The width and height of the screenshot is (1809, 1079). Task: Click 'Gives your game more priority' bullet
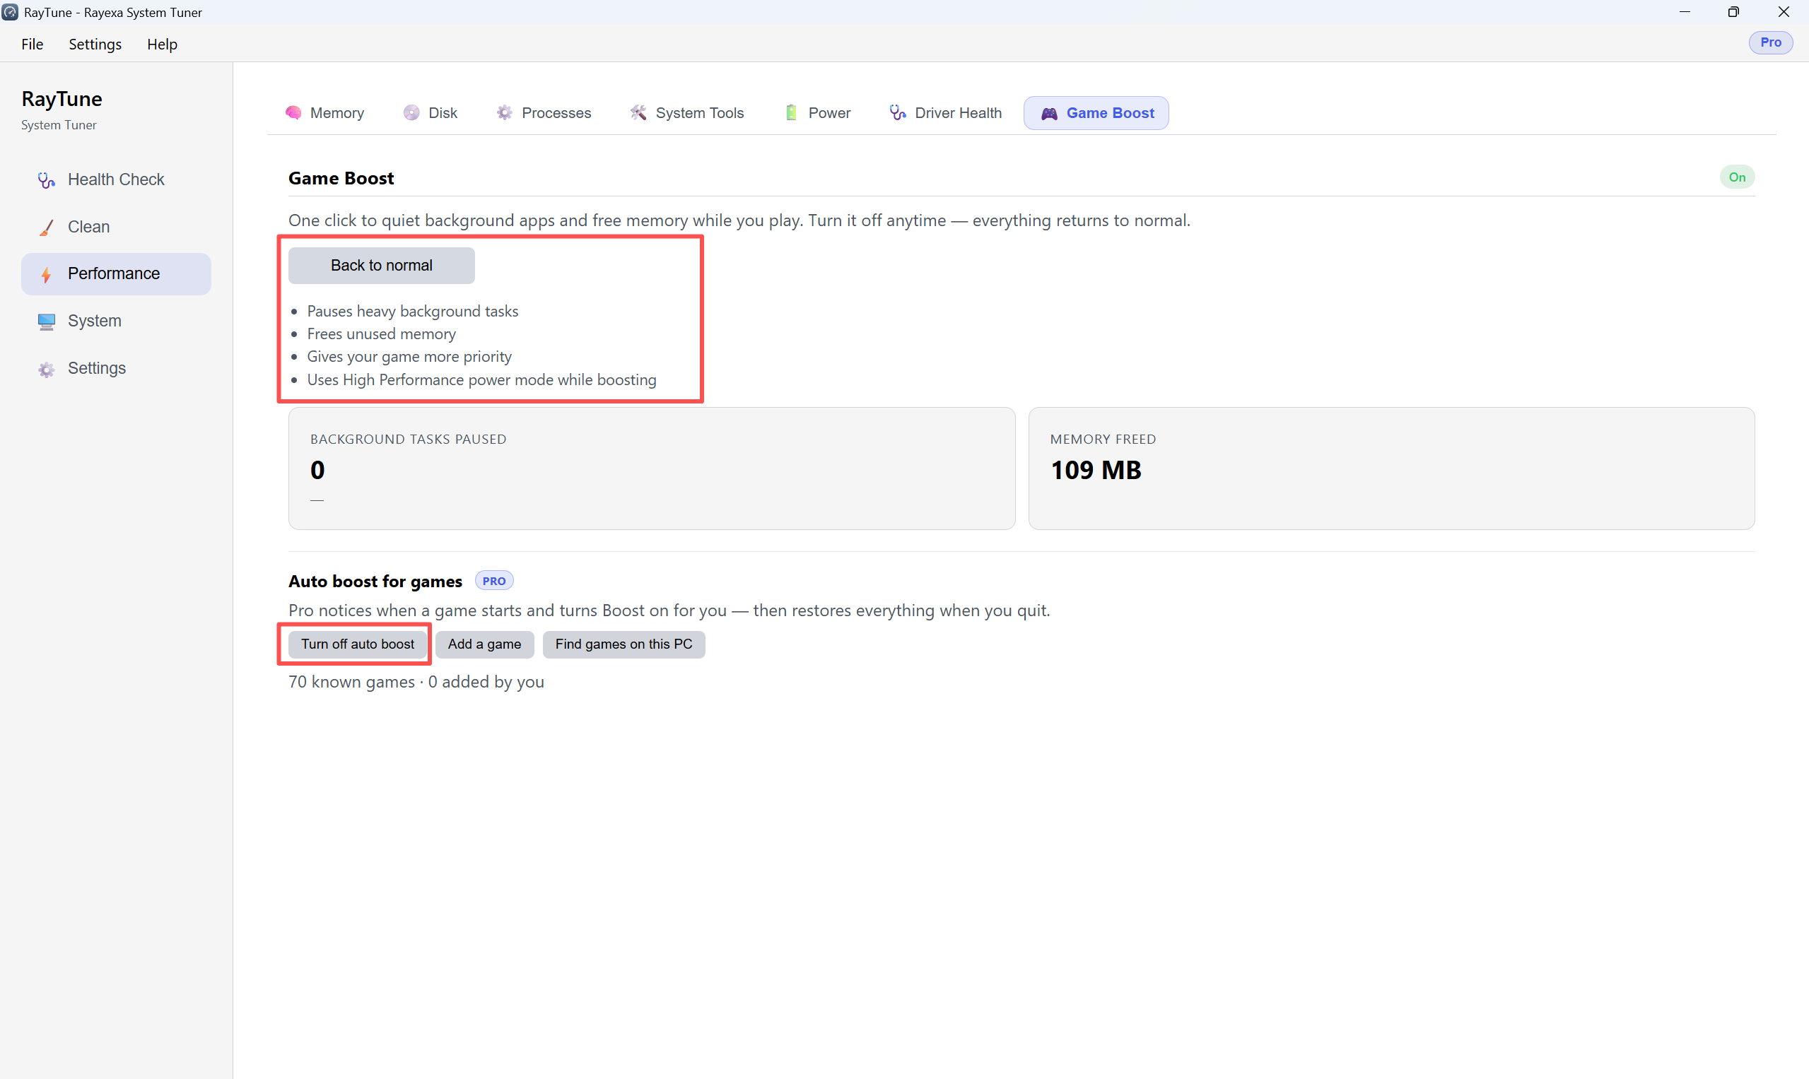click(x=409, y=357)
